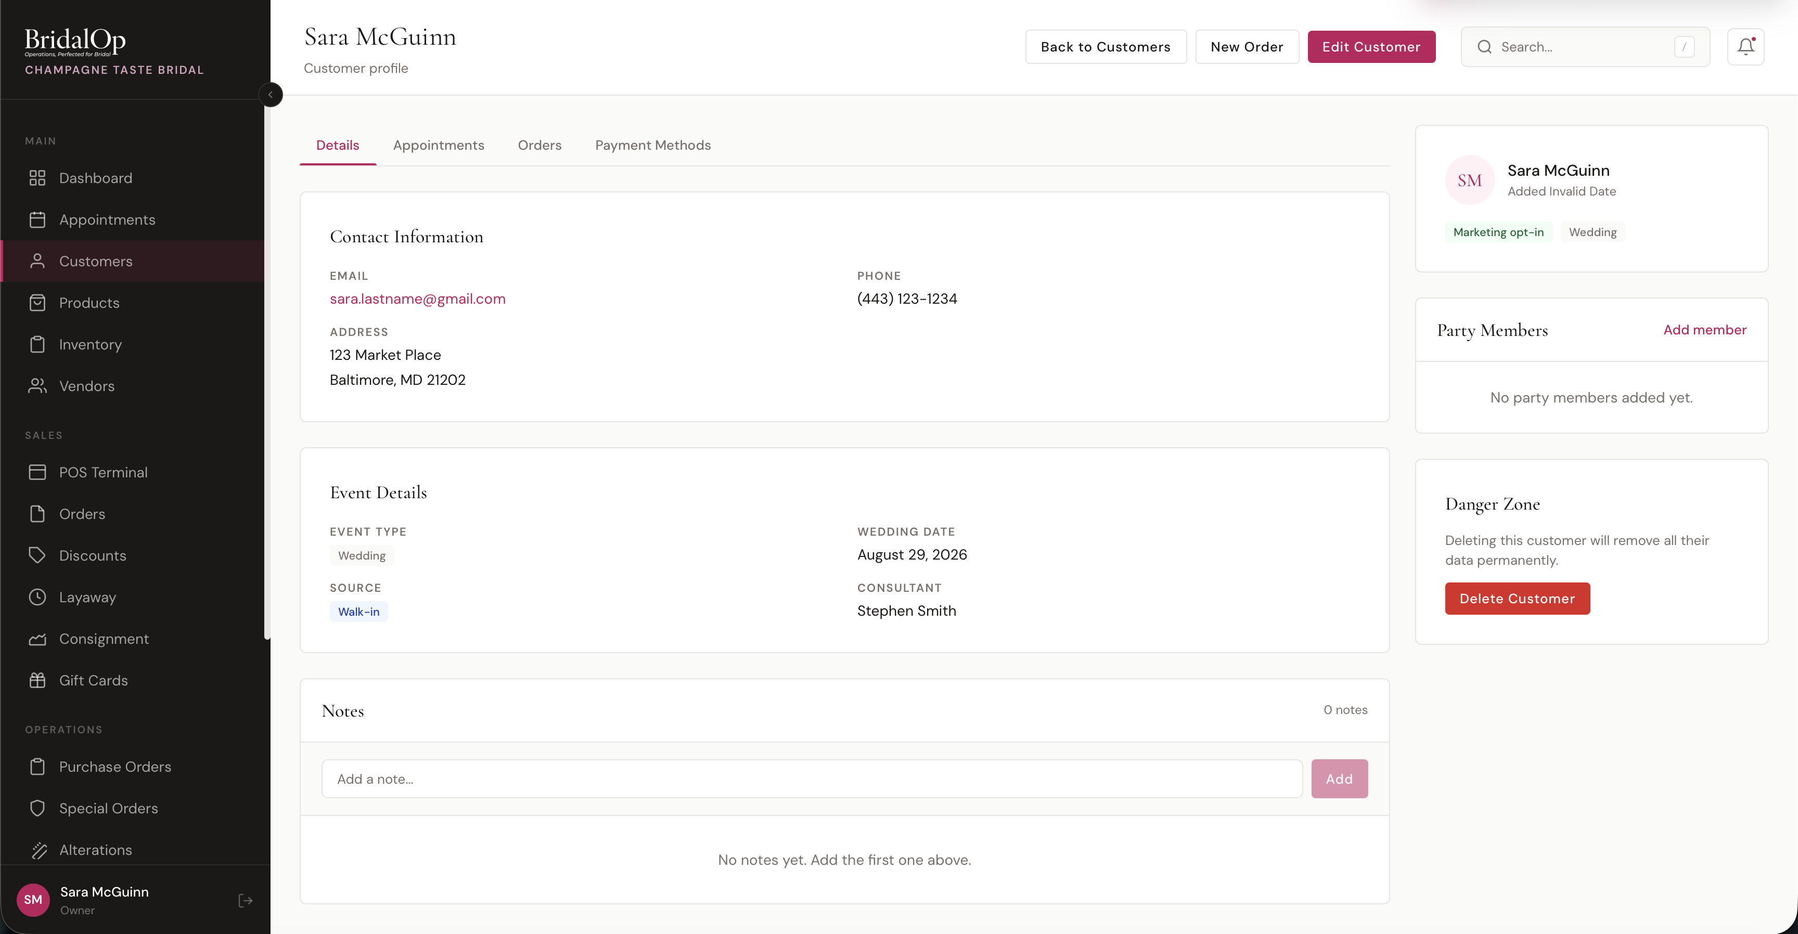Open the email link sara.lastname@gmail.com
The image size is (1798, 934).
click(x=417, y=299)
